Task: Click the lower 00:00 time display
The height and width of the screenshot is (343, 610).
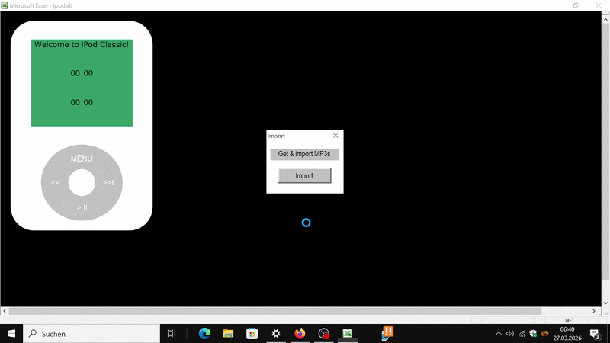Action: [x=82, y=102]
